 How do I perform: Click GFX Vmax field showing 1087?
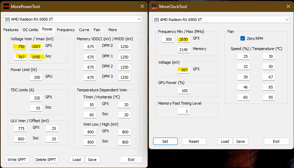point(36,47)
